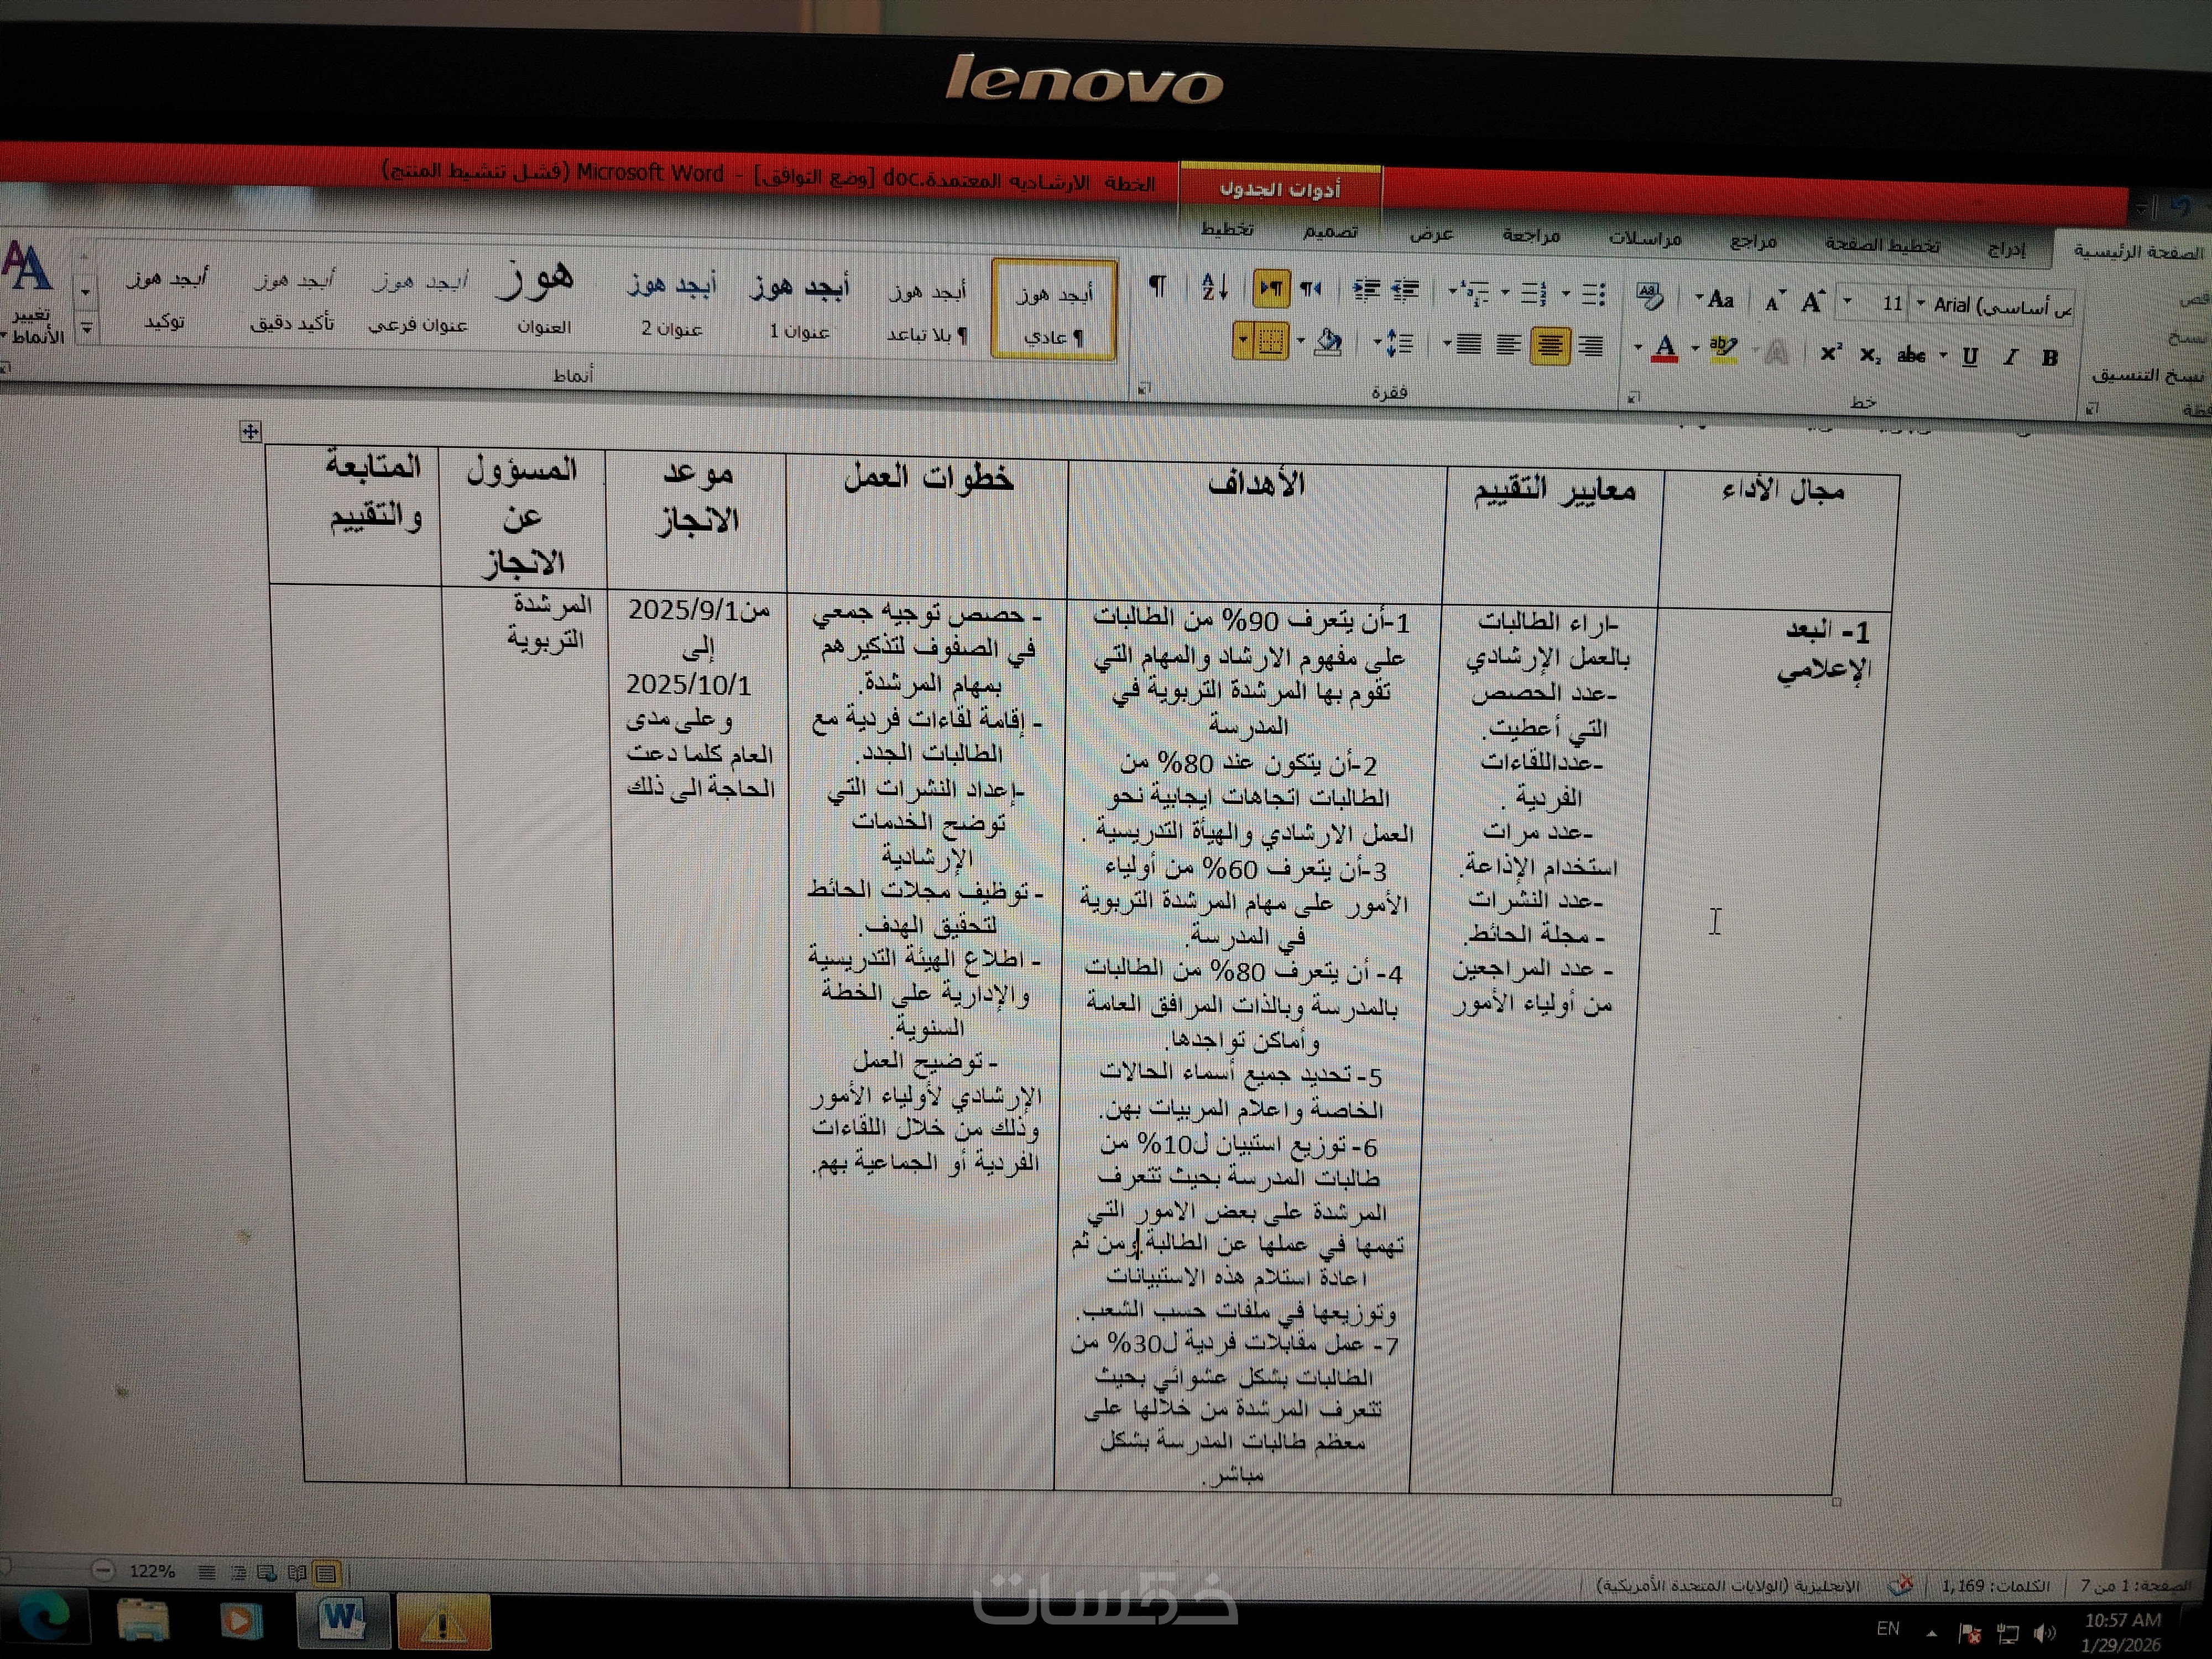Viewport: 2212px width, 1659px height.
Task: Click the clear formatting eraser icon
Action: click(x=1649, y=295)
